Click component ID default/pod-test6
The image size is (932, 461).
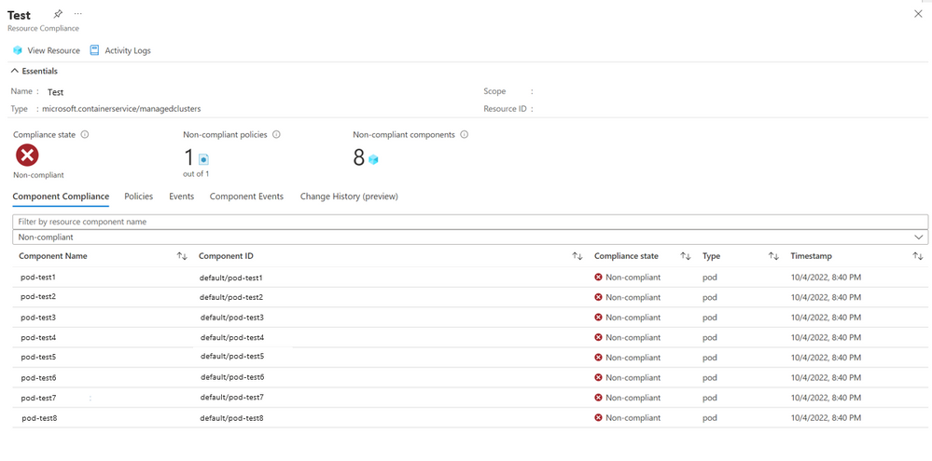pyautogui.click(x=232, y=377)
